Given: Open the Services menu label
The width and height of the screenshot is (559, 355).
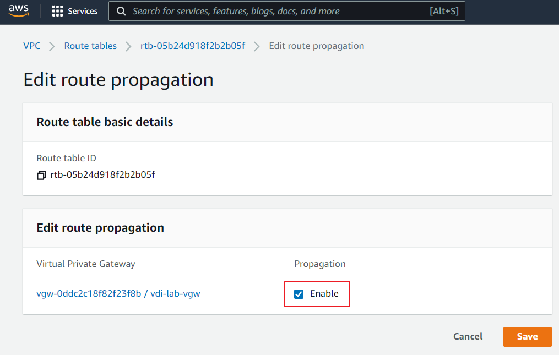Looking at the screenshot, I should tap(83, 11).
